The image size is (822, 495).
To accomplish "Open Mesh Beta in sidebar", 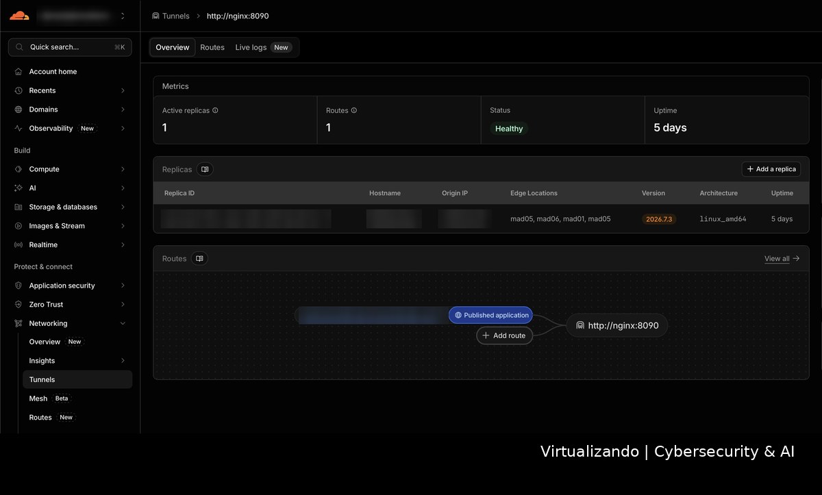I will coord(77,398).
